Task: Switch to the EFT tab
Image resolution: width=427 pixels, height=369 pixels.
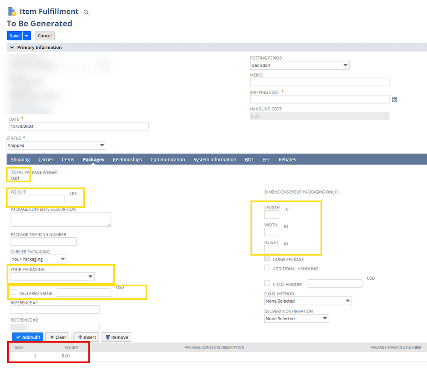Action: (x=266, y=159)
